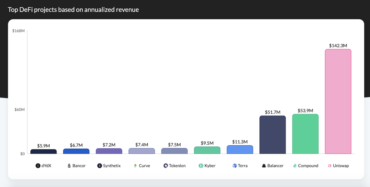370x187 pixels.
Task: Select the dark Balancer revenue bar
Action: click(x=272, y=135)
